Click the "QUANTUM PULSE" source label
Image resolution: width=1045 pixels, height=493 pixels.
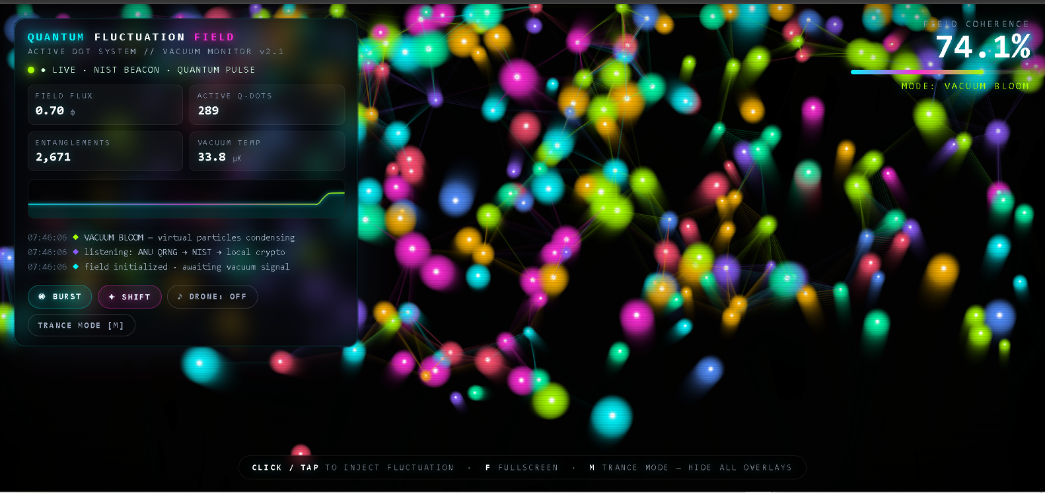(x=216, y=70)
